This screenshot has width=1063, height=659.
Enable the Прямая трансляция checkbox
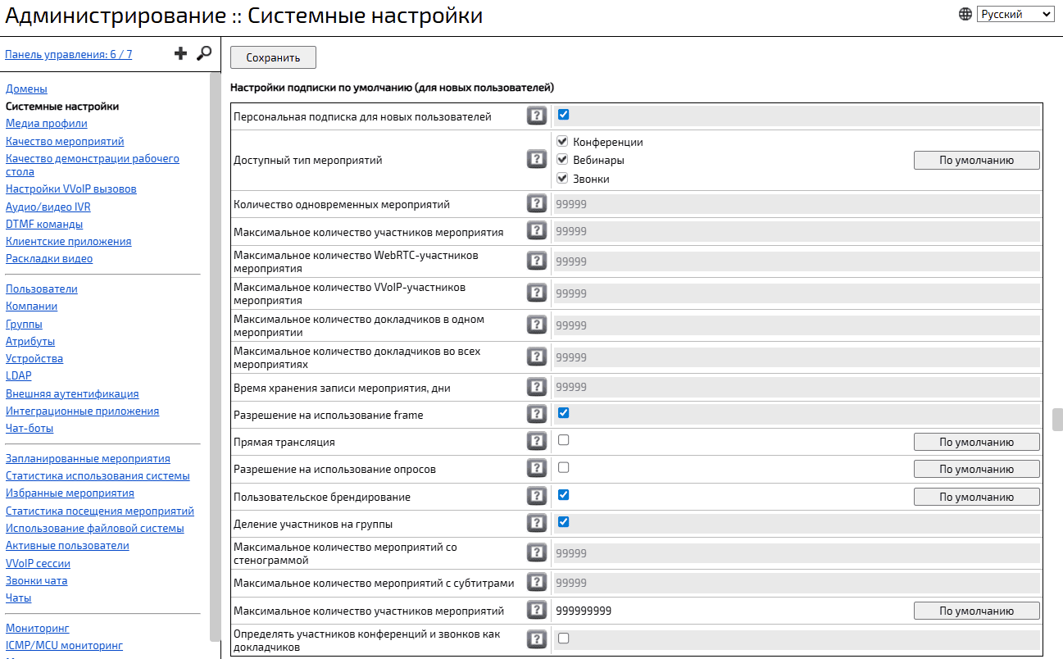click(563, 440)
